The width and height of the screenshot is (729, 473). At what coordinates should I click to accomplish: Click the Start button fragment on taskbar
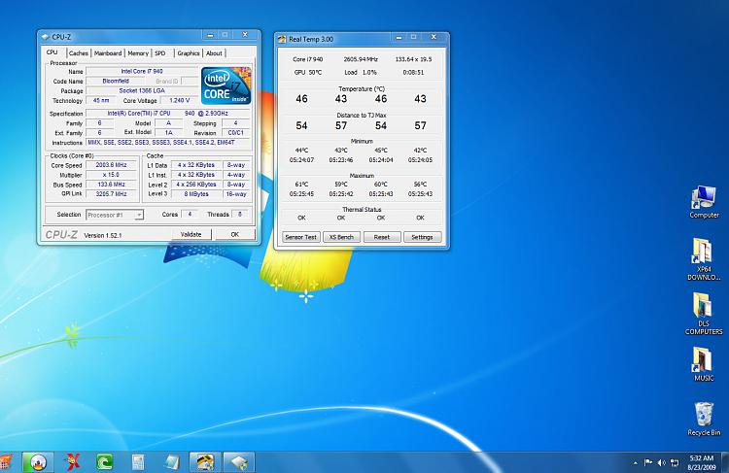(x=6, y=462)
